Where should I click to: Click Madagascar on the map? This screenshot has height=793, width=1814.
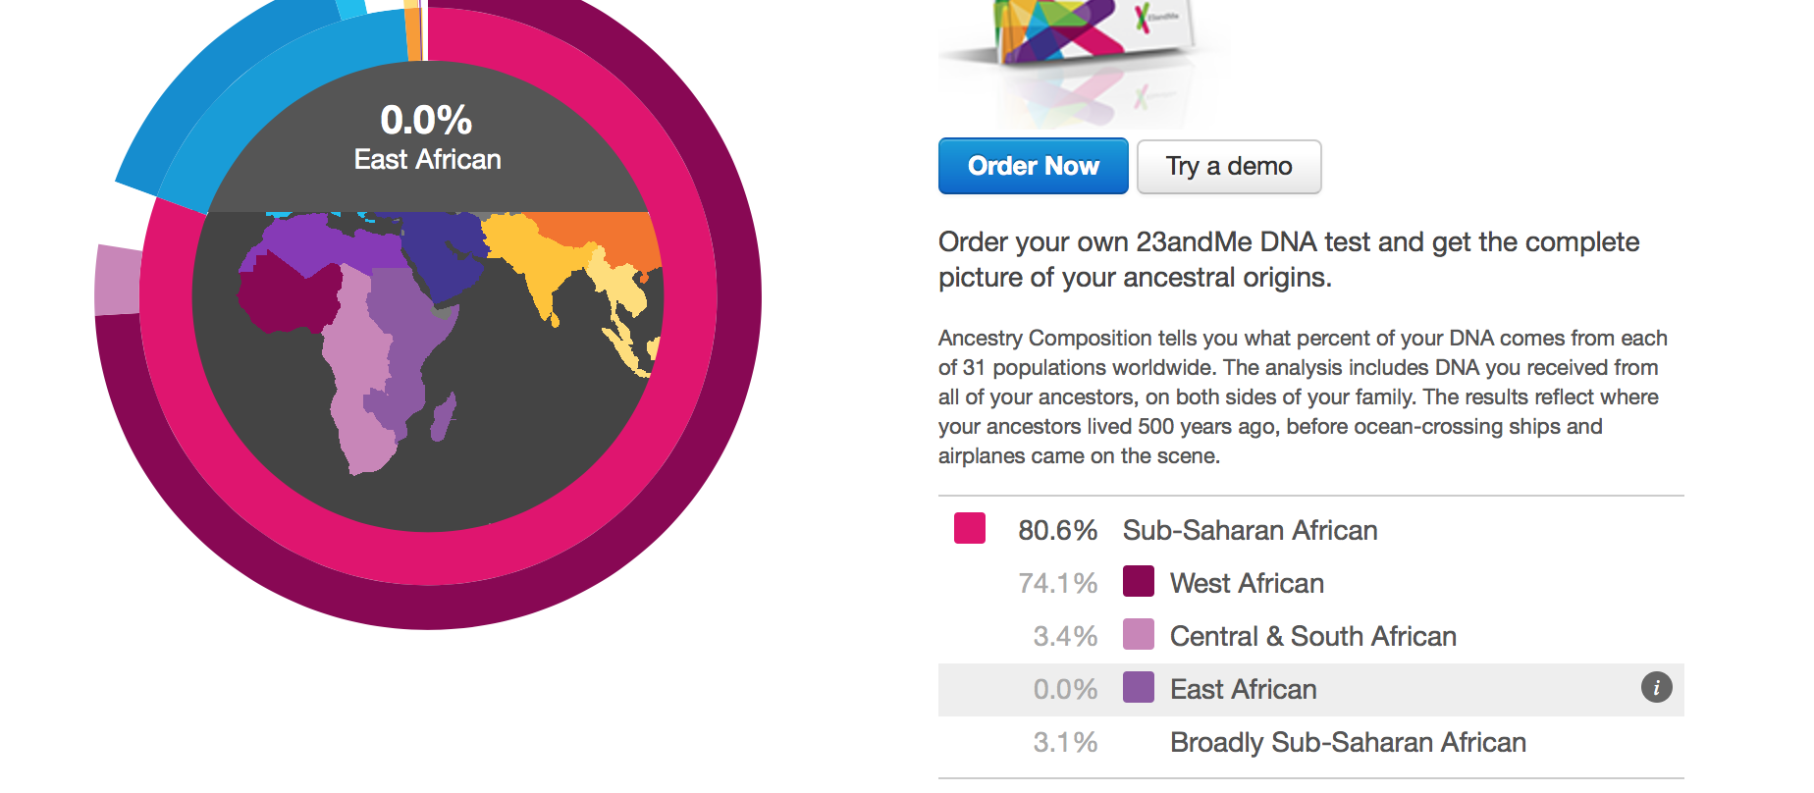[444, 416]
